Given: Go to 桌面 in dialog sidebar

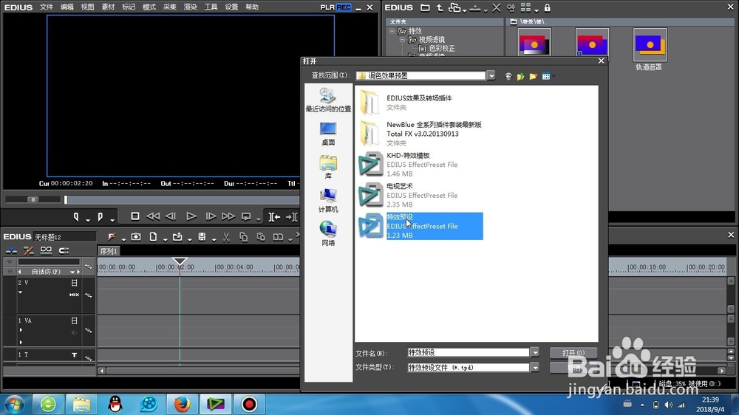Looking at the screenshot, I should pyautogui.click(x=328, y=134).
